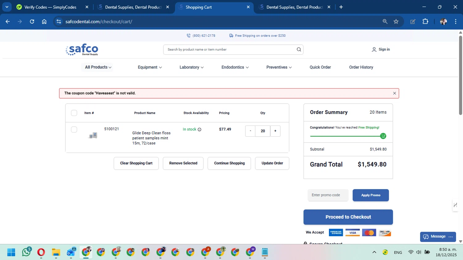
Task: Close the Shopping Cart tab
Action: [x=248, y=7]
